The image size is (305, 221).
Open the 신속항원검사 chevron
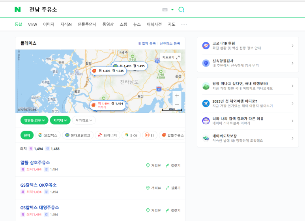pos(292,63)
